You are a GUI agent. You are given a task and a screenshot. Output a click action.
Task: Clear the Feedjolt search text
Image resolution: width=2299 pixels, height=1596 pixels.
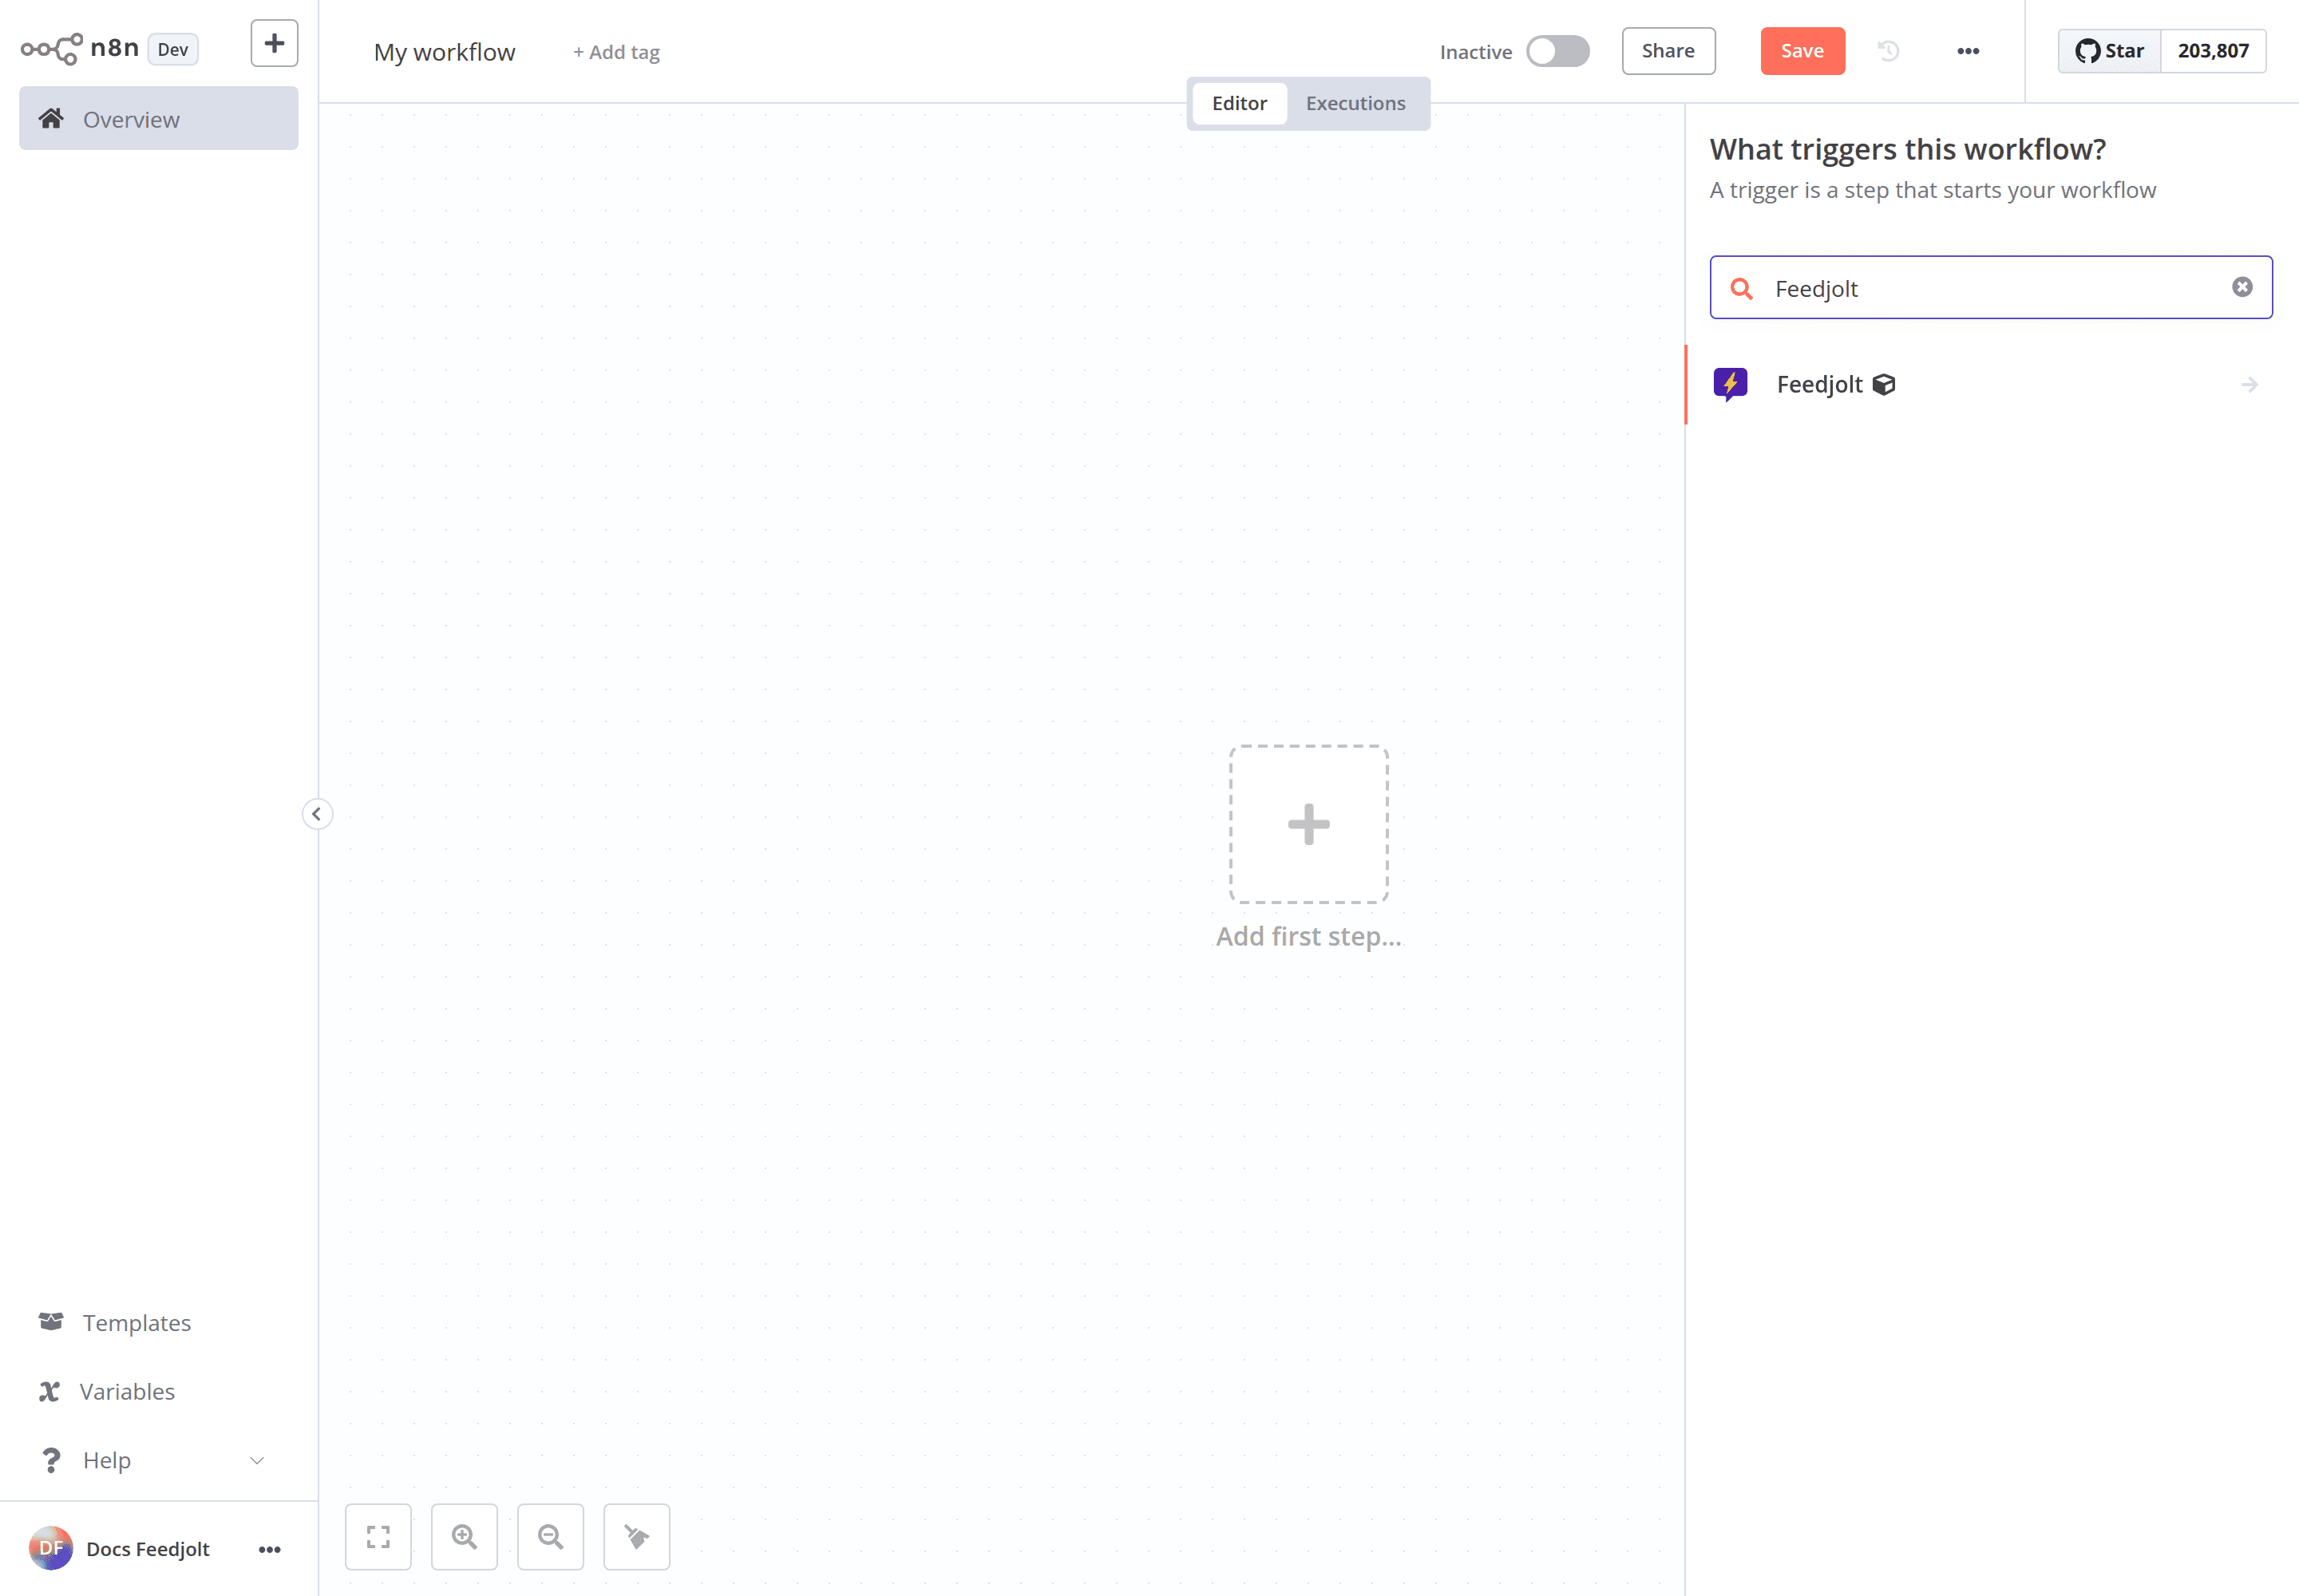[x=2242, y=287]
